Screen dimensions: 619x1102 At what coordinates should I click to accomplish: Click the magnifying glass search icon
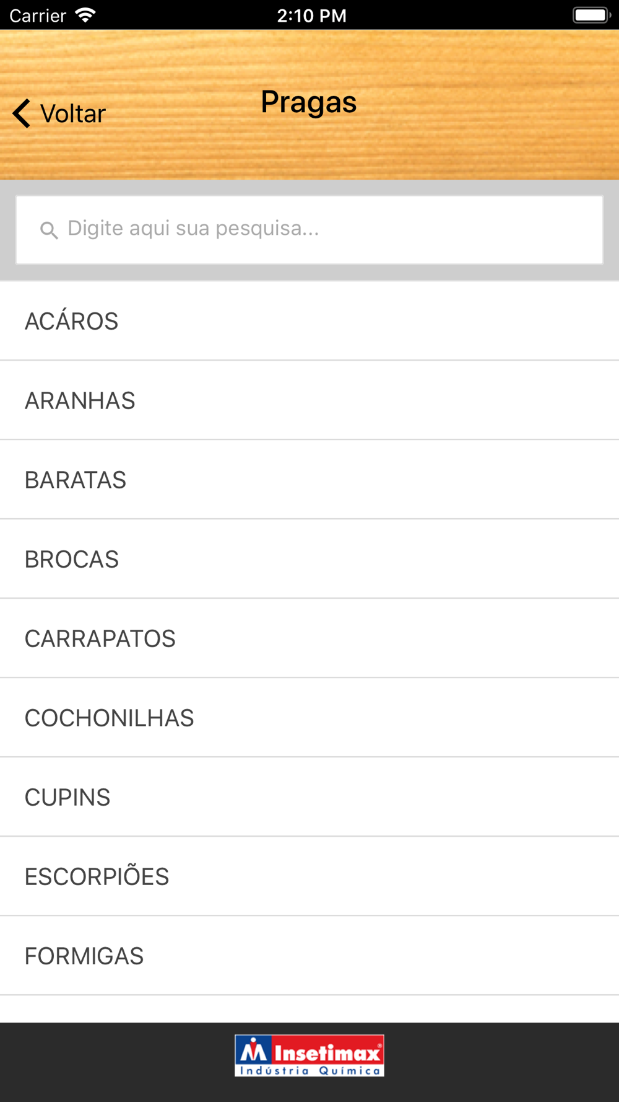click(x=49, y=230)
